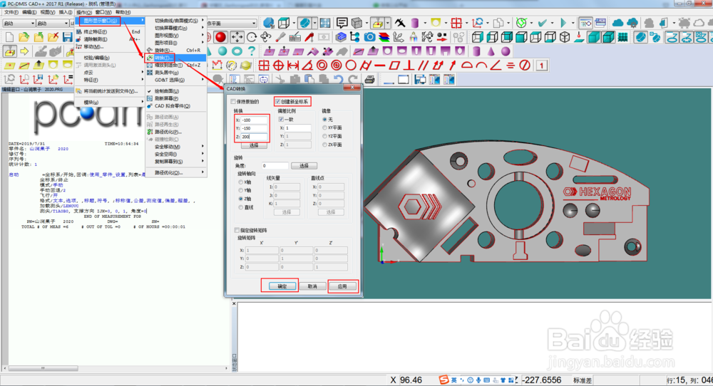Click the 取消 button
The image size is (713, 386).
[x=312, y=286]
